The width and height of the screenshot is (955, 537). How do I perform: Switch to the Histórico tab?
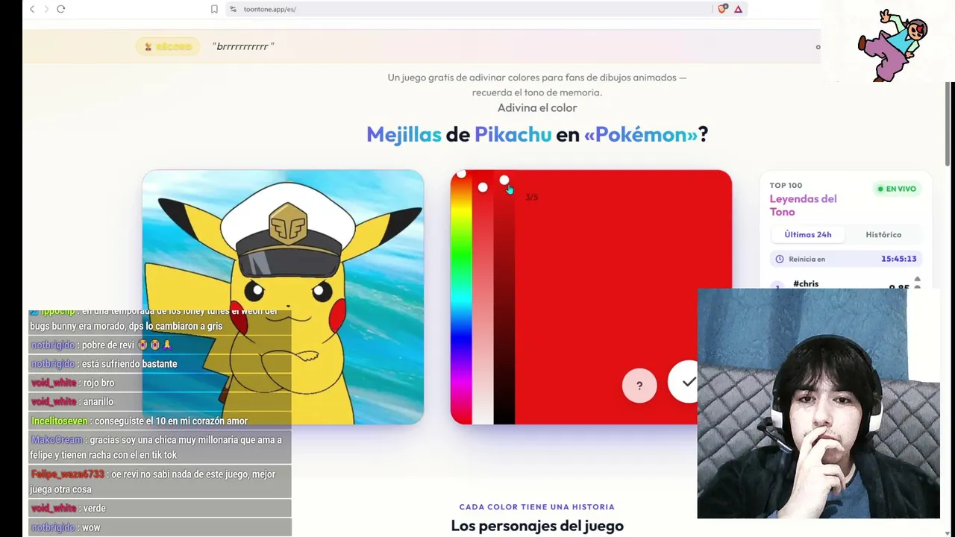click(x=883, y=234)
